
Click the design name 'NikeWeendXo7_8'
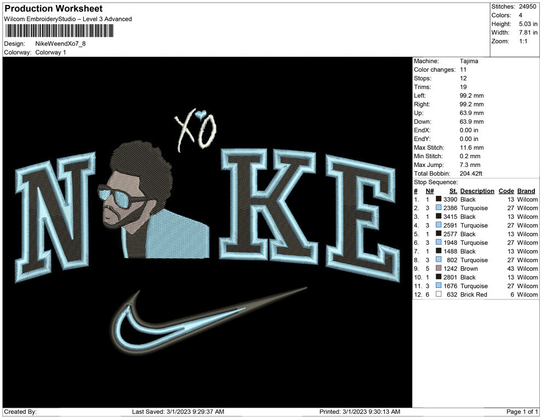pos(60,44)
